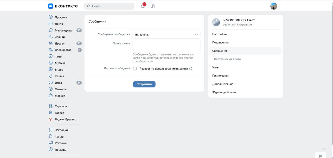The width and height of the screenshot is (333, 158).
Task: Open Приложения in community menu
Action: click(x=246, y=75)
